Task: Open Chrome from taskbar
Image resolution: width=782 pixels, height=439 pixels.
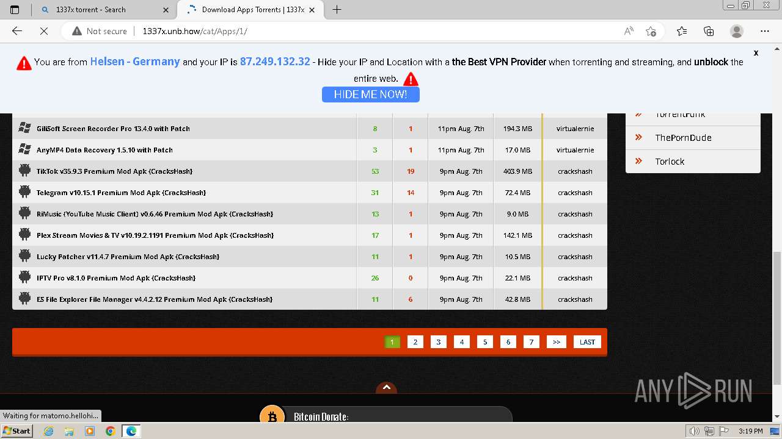Action: 110,431
